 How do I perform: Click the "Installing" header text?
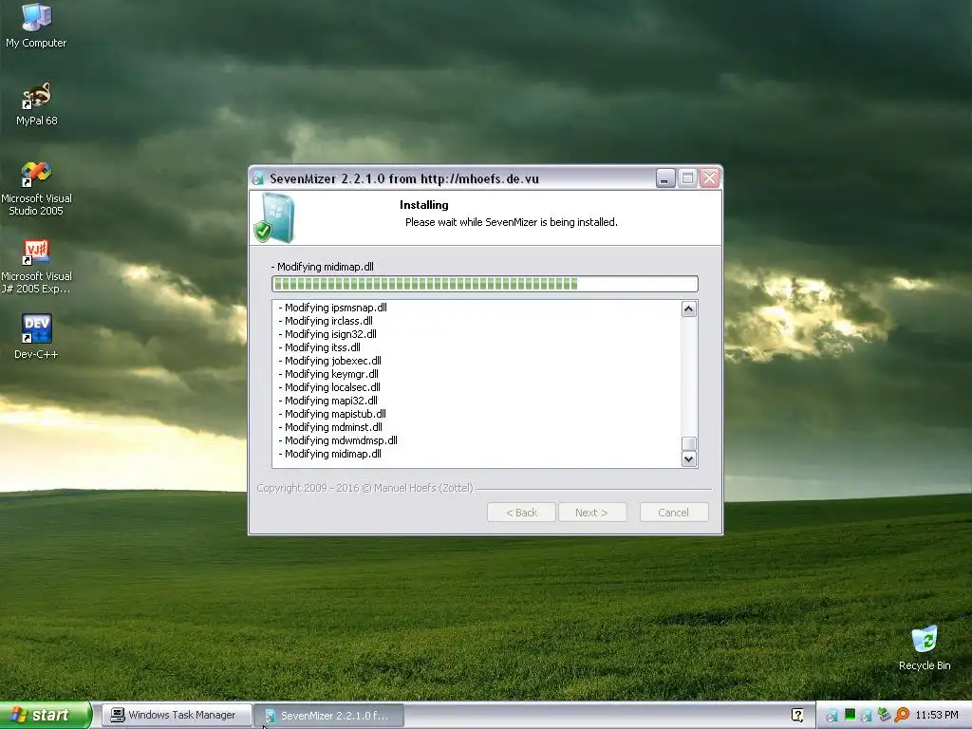pos(424,205)
